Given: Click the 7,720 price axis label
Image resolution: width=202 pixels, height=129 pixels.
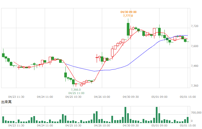Looking at the screenshot, I should (195, 26).
